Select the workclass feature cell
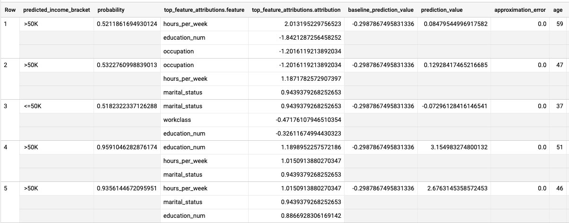Screen dimensions: 569x223 [177, 120]
